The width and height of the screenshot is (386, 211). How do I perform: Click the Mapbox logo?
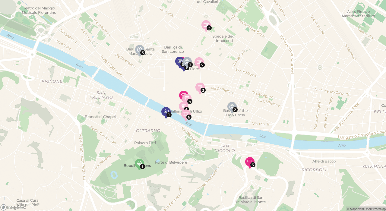point(13,207)
